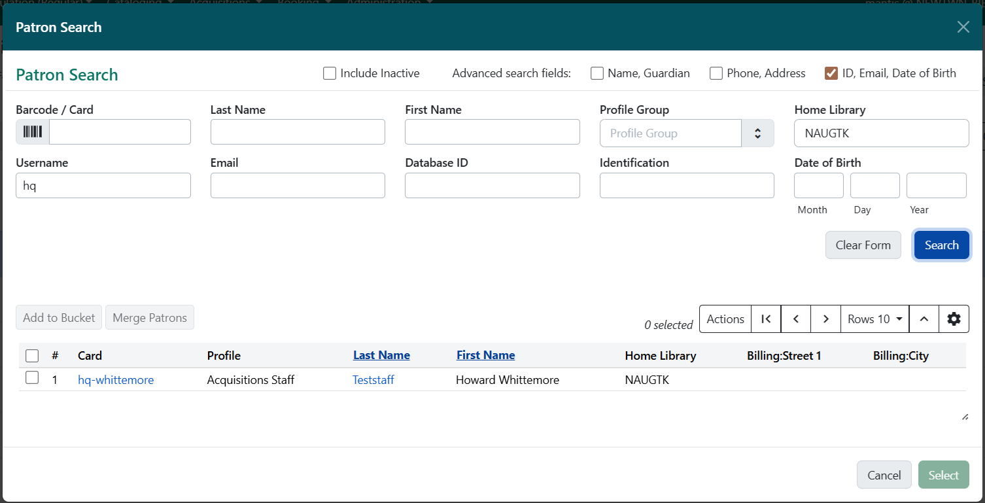Collapse the grid with up-arrow icon

click(924, 319)
